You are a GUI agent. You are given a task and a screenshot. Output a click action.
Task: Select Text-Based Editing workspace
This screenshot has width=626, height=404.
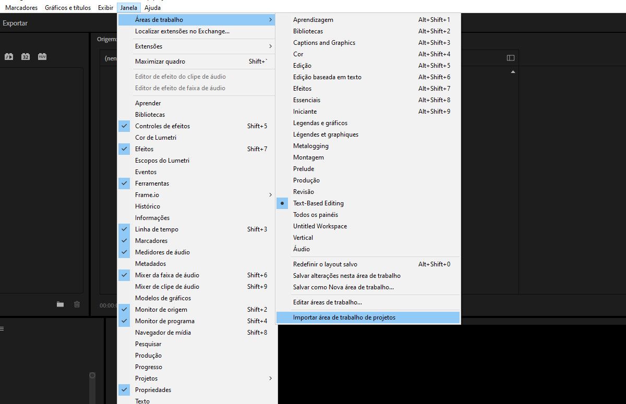(x=368, y=203)
